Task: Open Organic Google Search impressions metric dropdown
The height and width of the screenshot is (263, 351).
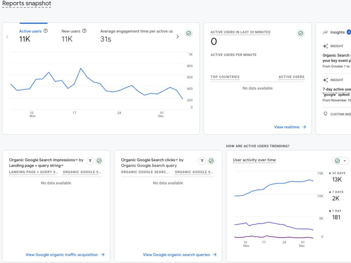Action: (x=77, y=160)
